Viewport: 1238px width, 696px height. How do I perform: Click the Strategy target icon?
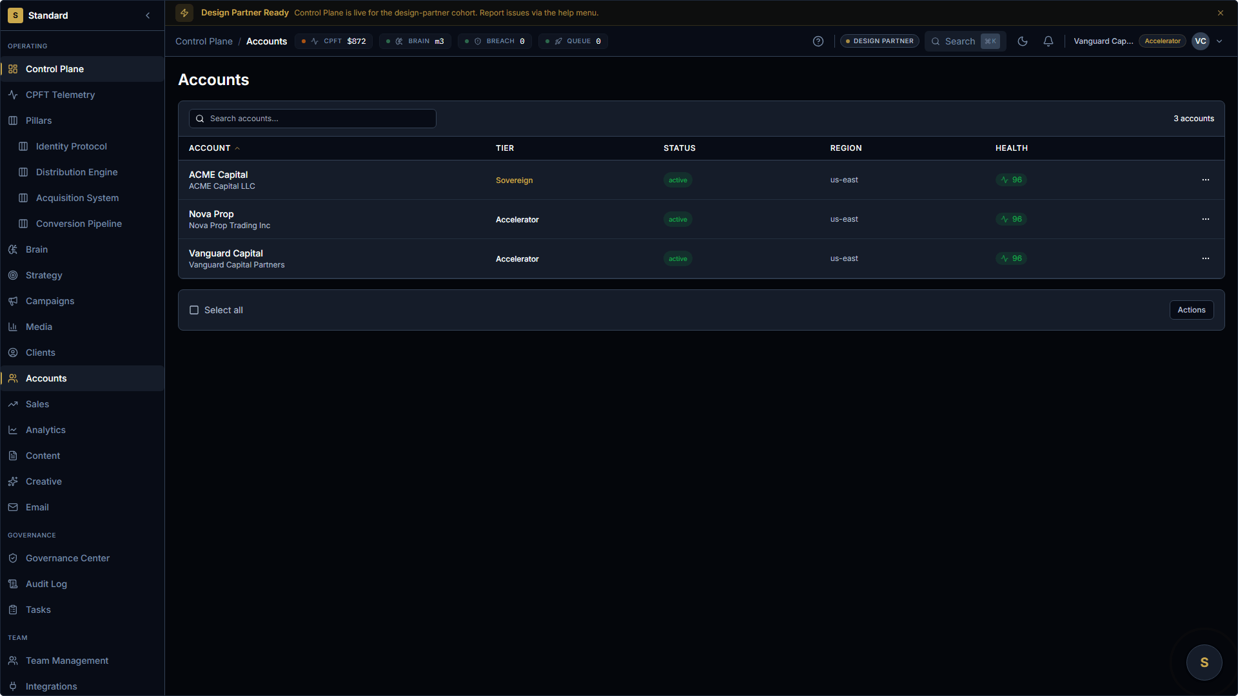coord(13,275)
